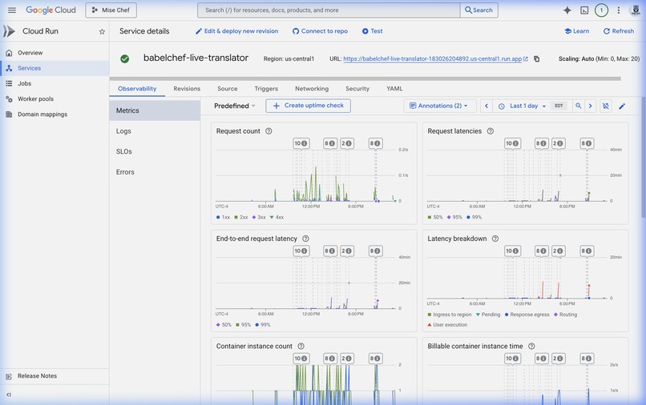Open the Mise Chef project selector
The image size is (646, 405).
(x=111, y=10)
